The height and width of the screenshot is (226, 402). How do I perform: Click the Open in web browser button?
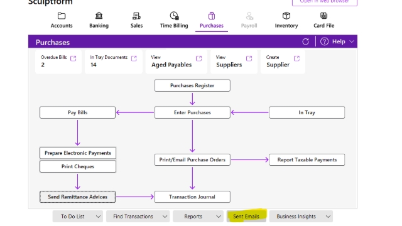tap(325, 2)
